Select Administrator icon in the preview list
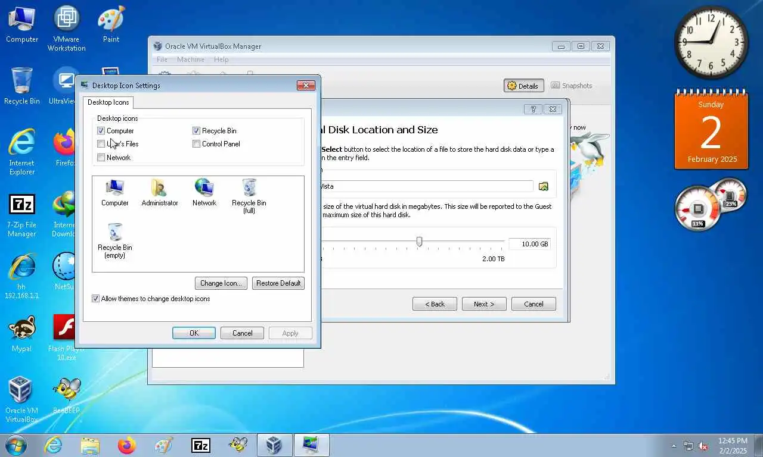Viewport: 763px width, 457px height. [x=160, y=192]
